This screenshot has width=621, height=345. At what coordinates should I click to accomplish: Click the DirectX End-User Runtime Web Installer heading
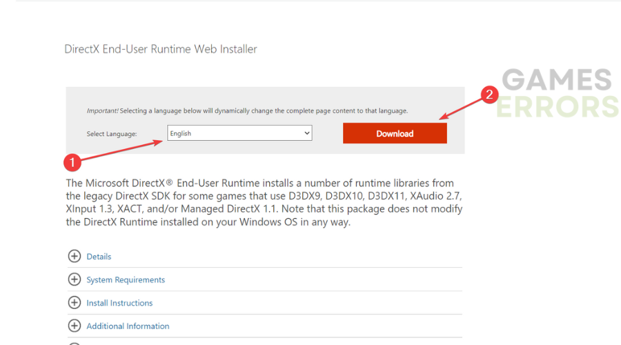pyautogui.click(x=161, y=49)
